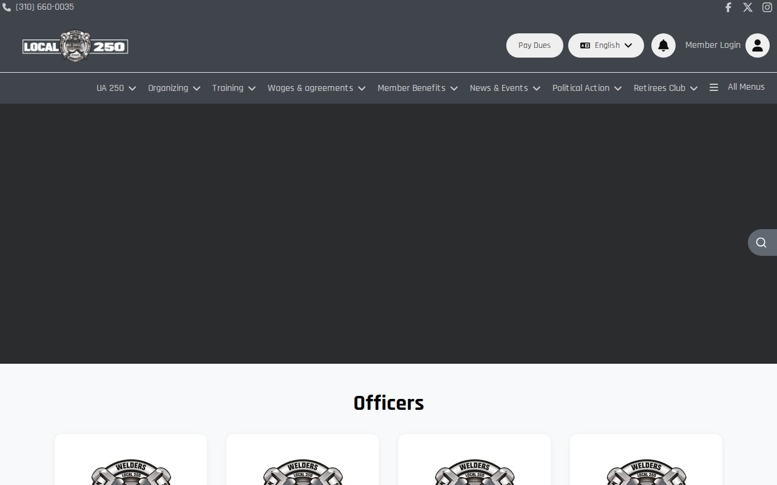
Task: Expand the News & Events menu
Action: (x=504, y=88)
